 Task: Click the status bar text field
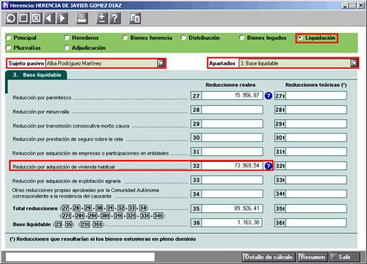click(x=80, y=257)
